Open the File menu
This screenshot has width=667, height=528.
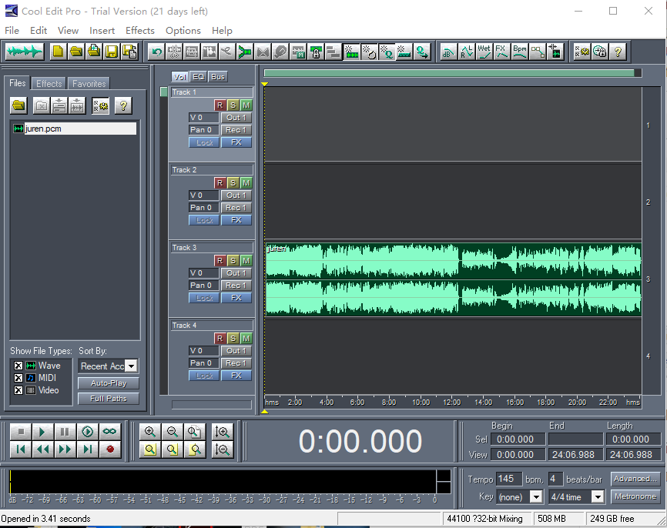12,31
